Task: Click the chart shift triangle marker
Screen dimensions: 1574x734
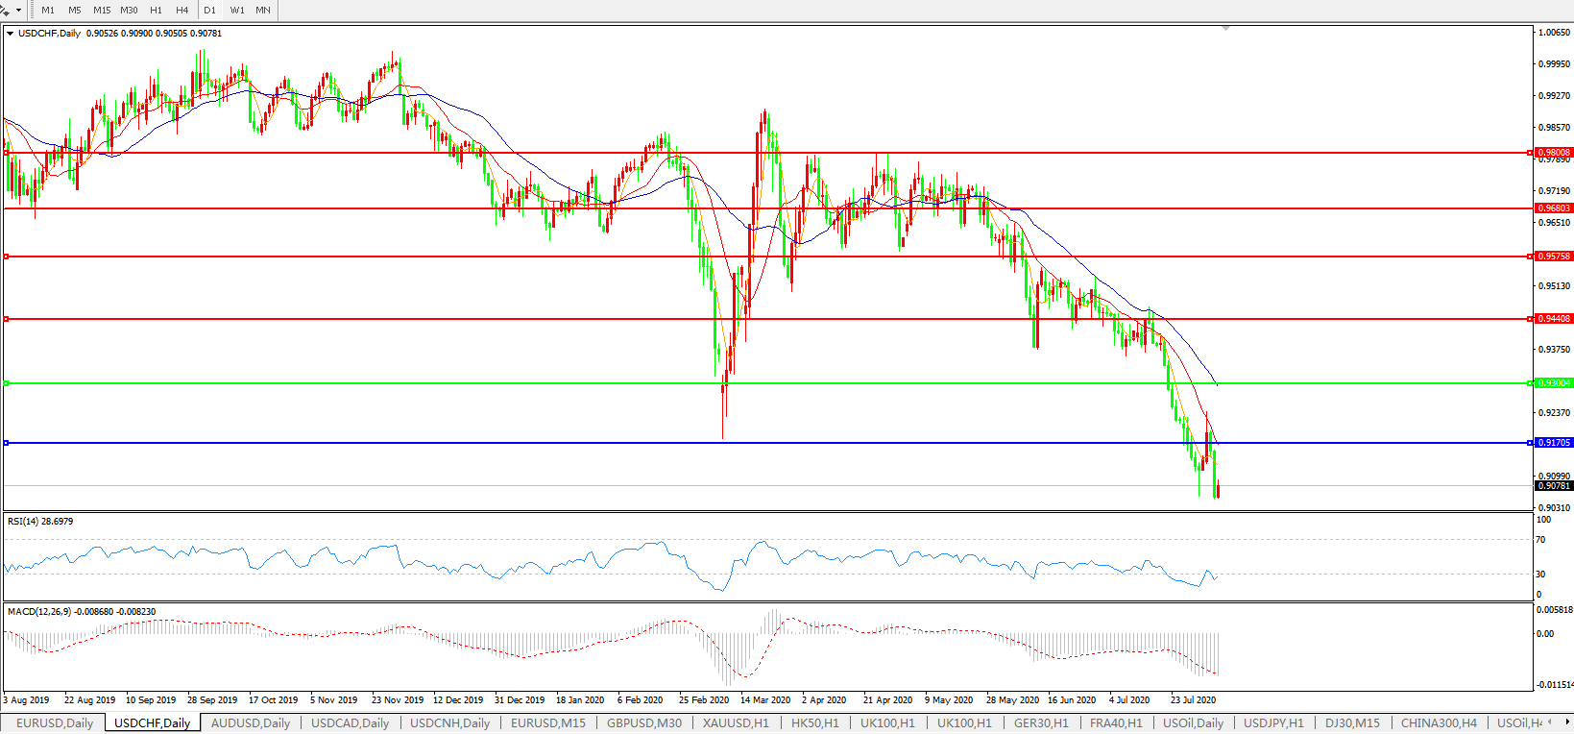Action: [1225, 29]
